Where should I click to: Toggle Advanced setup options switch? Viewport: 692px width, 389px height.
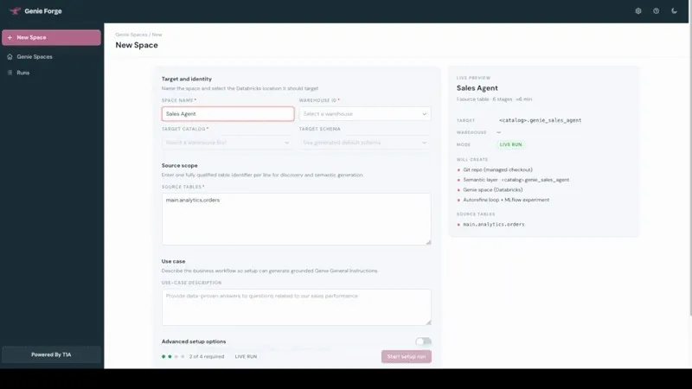423,341
